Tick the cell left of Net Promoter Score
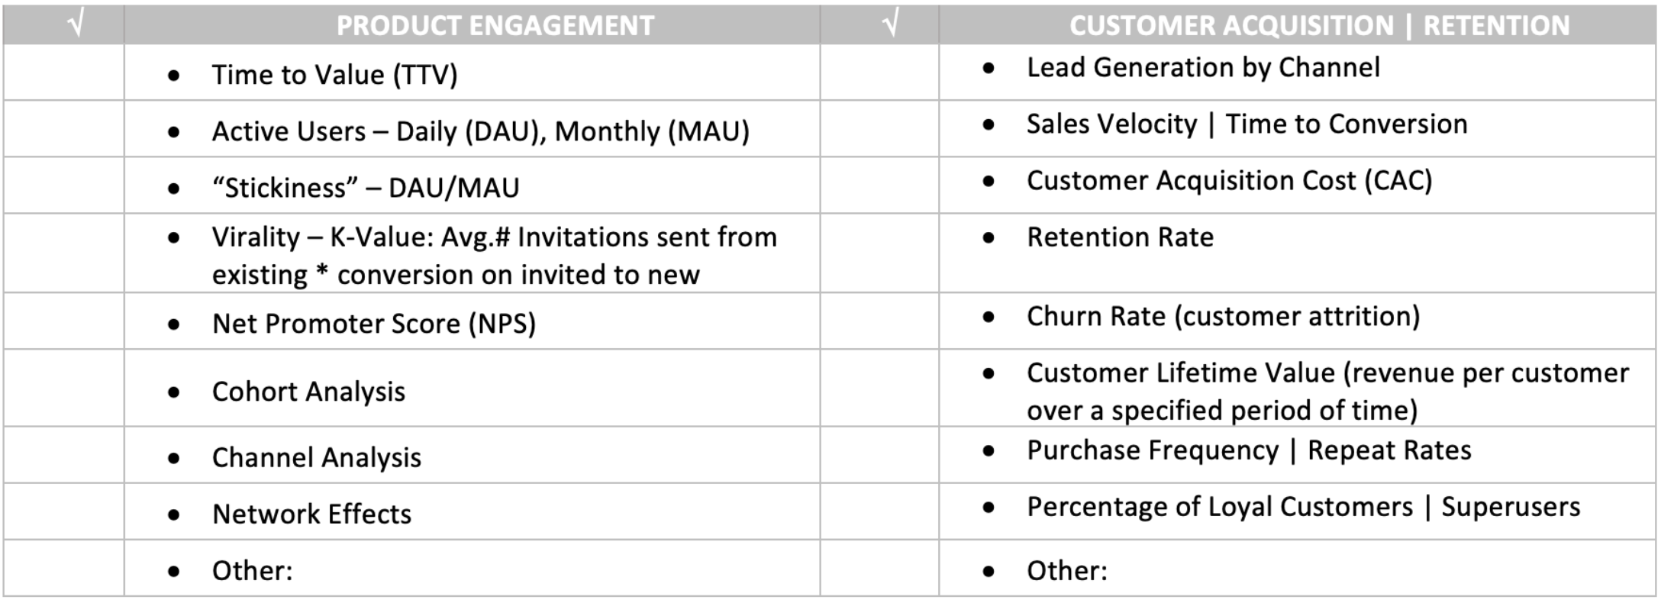This screenshot has width=1661, height=600. coord(63,321)
